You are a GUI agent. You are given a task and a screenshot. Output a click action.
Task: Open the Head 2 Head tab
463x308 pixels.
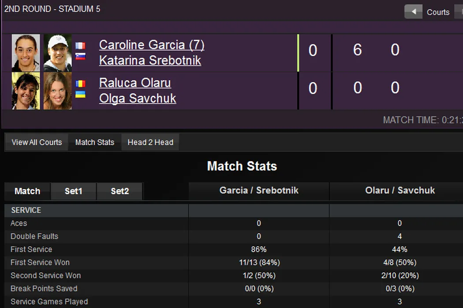(150, 143)
